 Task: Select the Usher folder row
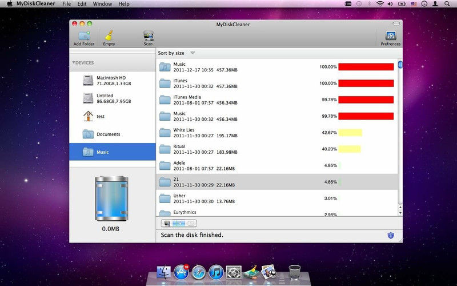coord(277,198)
